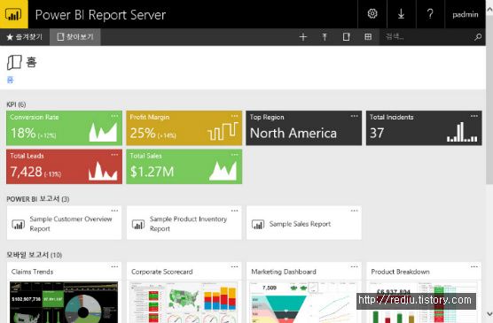Screen dimensions: 493x323
Task: Click the Power BI logo icon
Action: point(14,14)
